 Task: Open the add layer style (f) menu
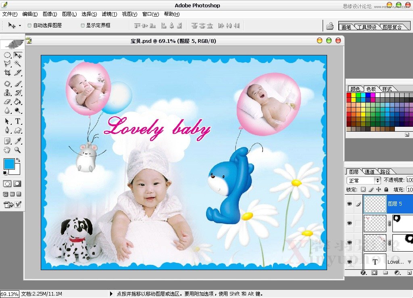[363, 273]
